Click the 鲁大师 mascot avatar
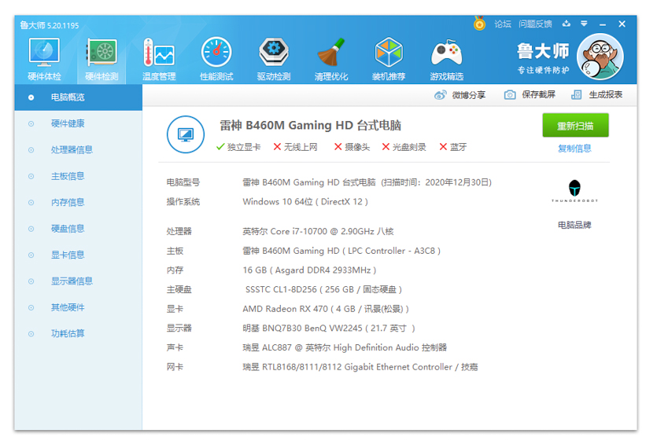 (600, 57)
